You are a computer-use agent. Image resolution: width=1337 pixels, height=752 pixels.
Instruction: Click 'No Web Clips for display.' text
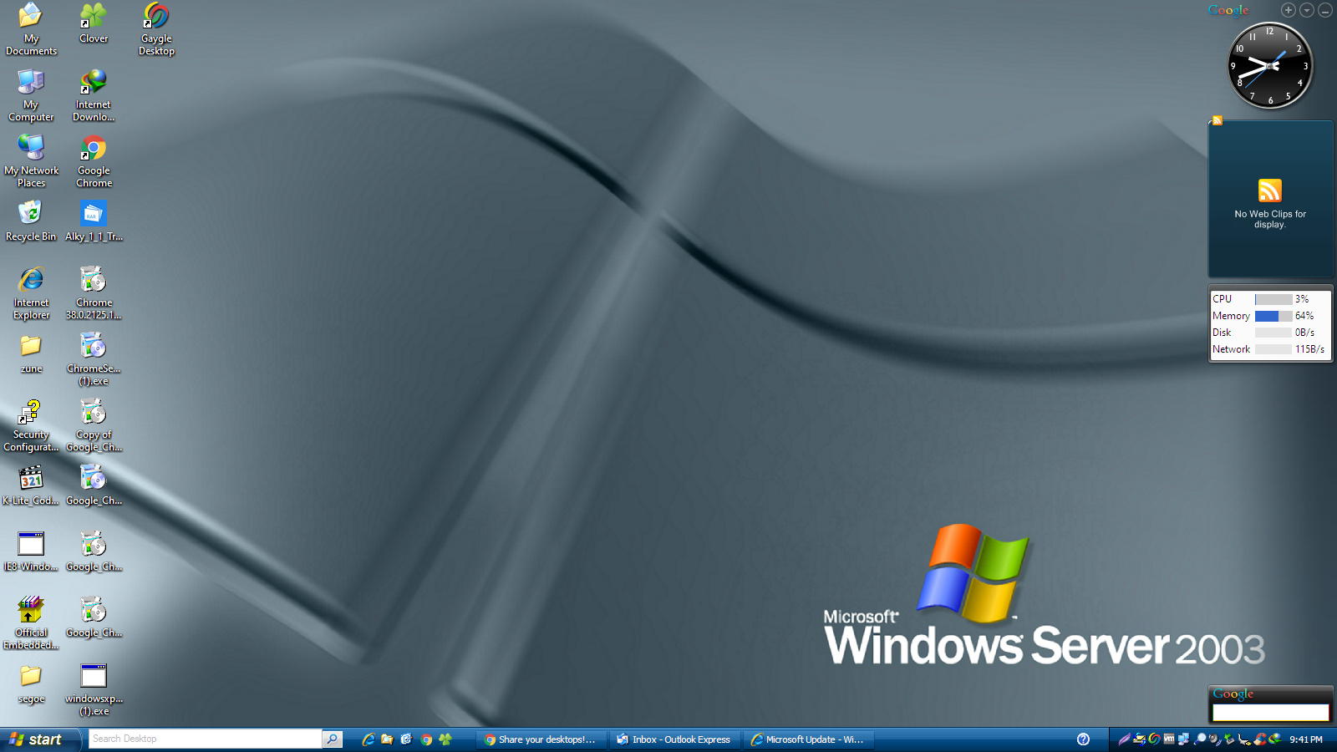[x=1269, y=219]
